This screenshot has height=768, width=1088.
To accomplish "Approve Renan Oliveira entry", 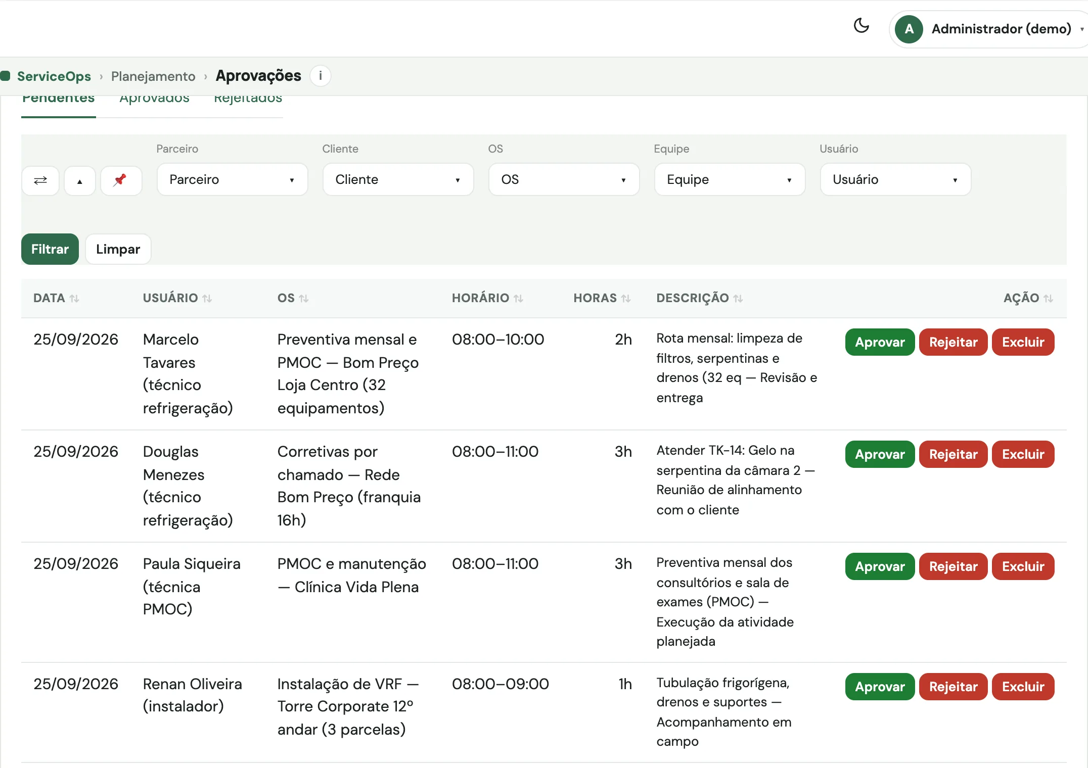I will [880, 687].
